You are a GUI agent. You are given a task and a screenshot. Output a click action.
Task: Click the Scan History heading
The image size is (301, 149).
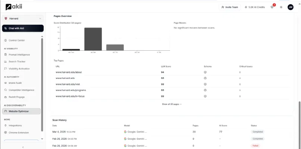(x=59, y=120)
